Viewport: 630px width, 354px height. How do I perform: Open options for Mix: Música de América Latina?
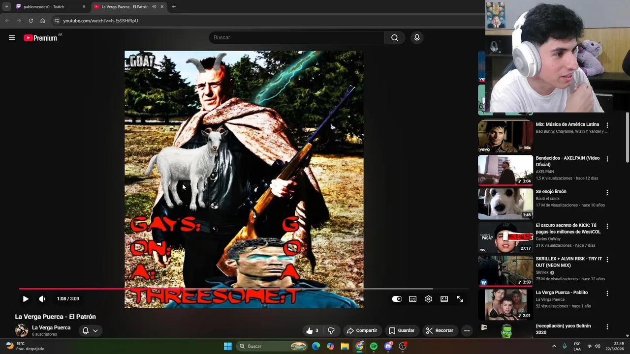[x=607, y=125]
